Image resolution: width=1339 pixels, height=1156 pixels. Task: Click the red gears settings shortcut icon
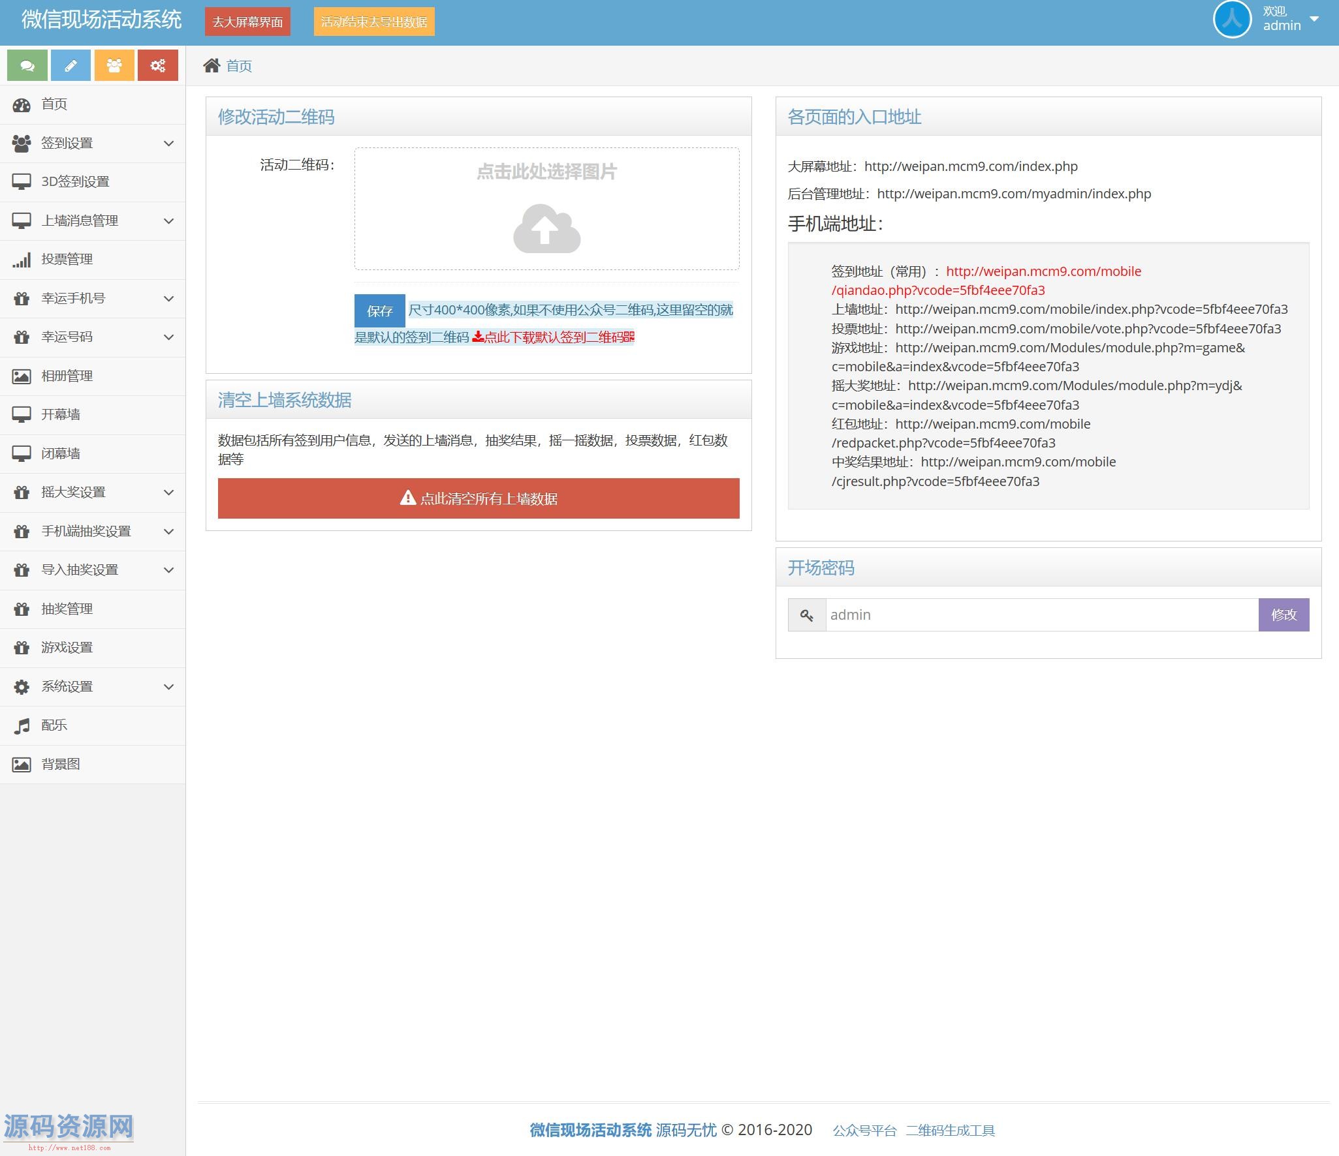click(157, 65)
